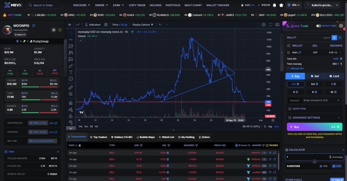Select the trend line drawing tool

point(71,40)
